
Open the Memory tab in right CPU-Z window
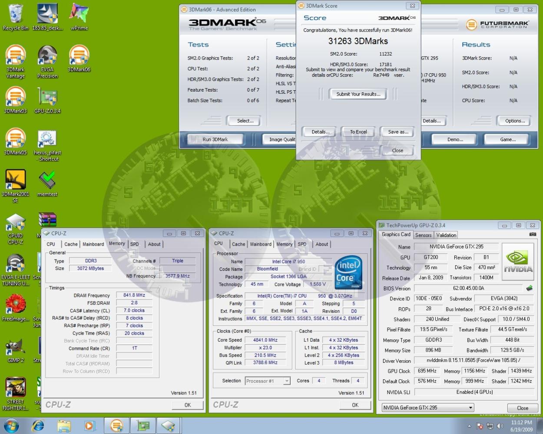(x=285, y=244)
